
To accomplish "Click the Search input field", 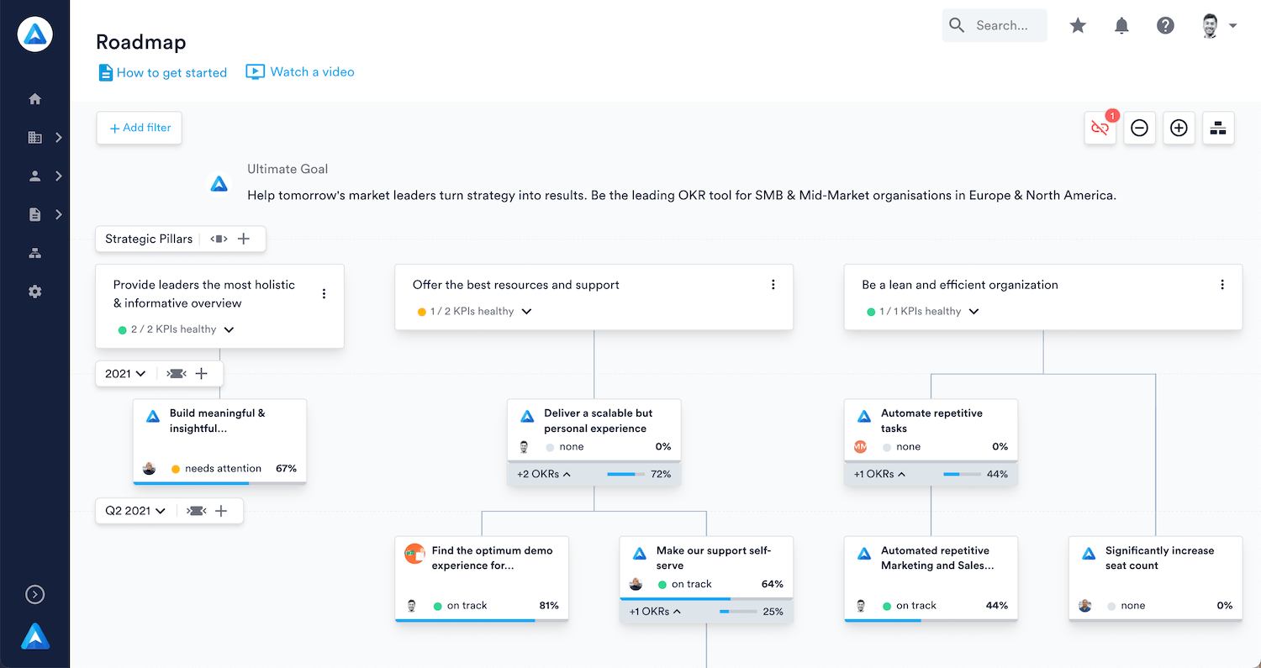I will [x=1002, y=26].
